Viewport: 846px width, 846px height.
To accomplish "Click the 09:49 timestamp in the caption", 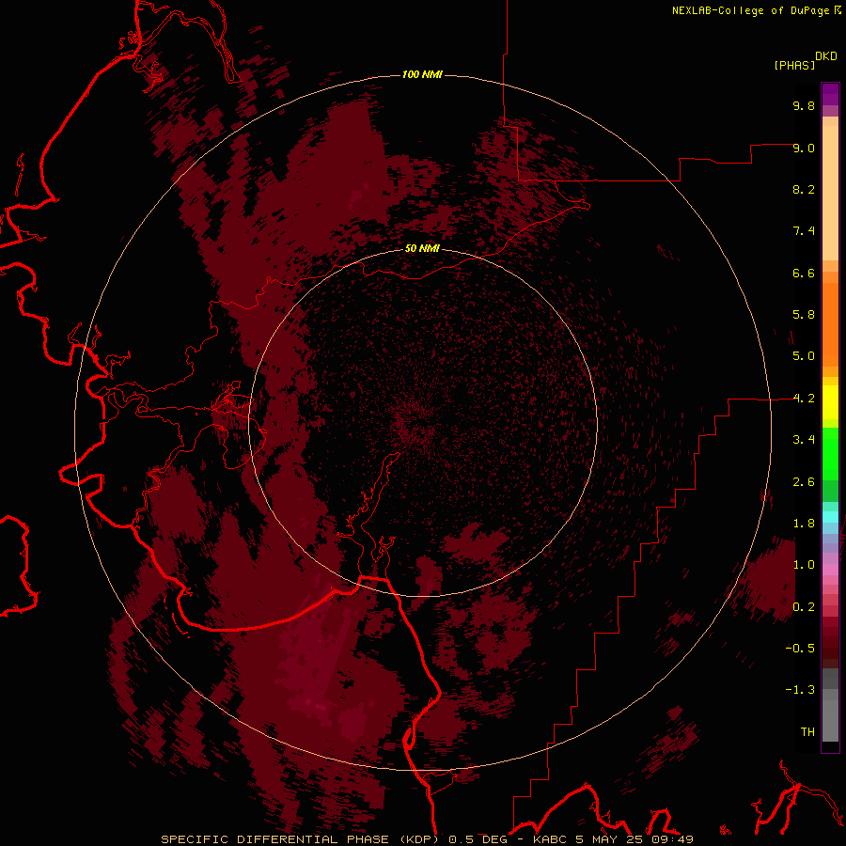I will click(672, 839).
